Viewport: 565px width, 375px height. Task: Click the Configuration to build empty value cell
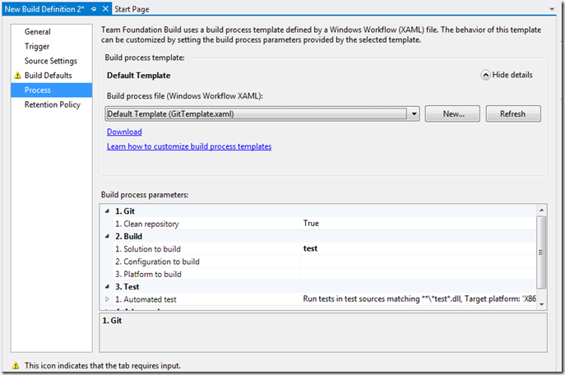[419, 262]
